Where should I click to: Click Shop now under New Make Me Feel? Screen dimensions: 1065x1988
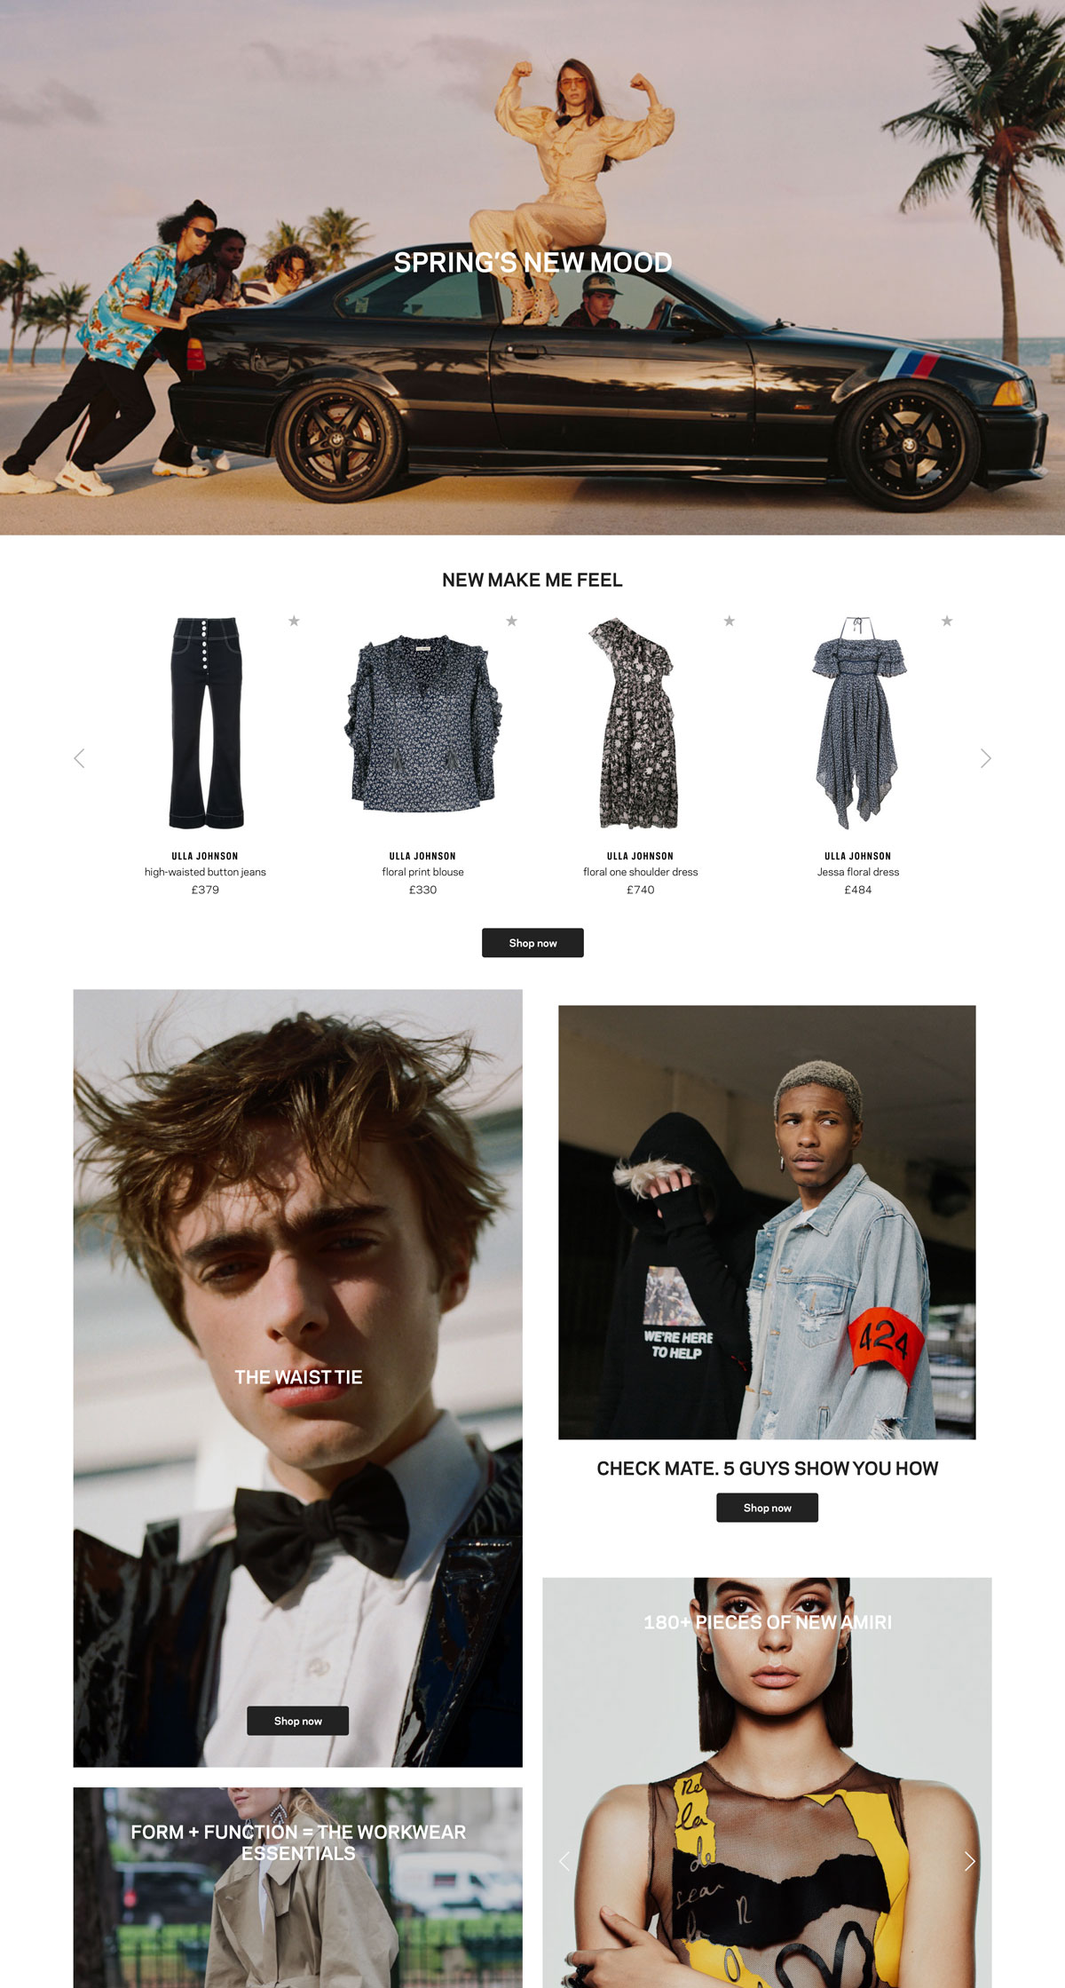pyautogui.click(x=532, y=943)
